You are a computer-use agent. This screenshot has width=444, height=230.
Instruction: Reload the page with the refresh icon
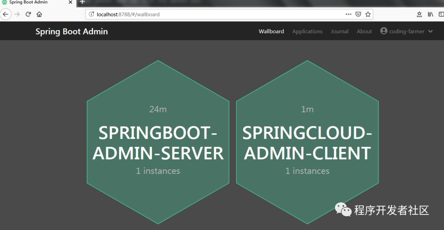[28, 14]
